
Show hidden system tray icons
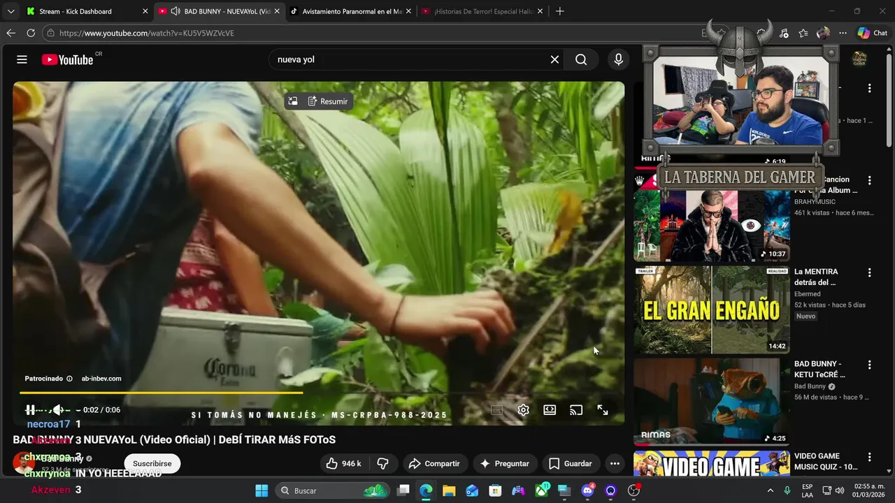pos(771,490)
